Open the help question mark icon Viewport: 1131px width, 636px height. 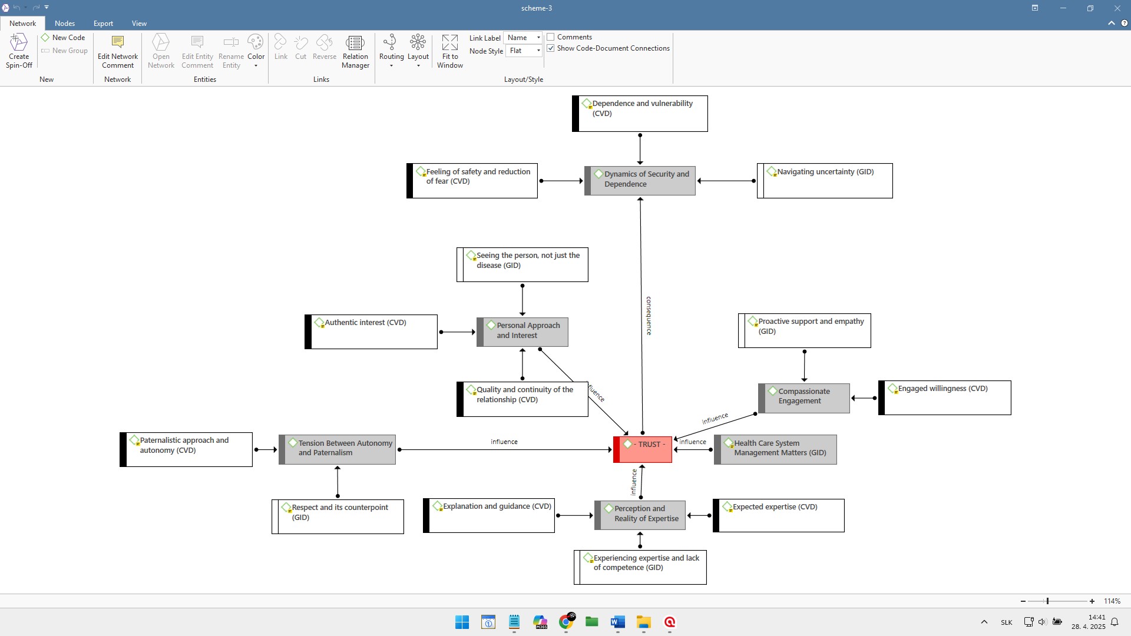point(1124,24)
